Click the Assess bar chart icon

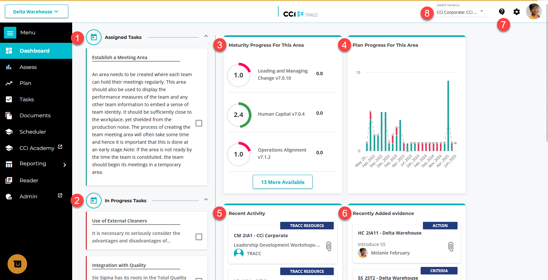[x=9, y=67]
